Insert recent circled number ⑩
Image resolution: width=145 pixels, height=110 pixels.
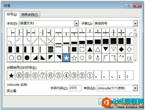pos(19,75)
